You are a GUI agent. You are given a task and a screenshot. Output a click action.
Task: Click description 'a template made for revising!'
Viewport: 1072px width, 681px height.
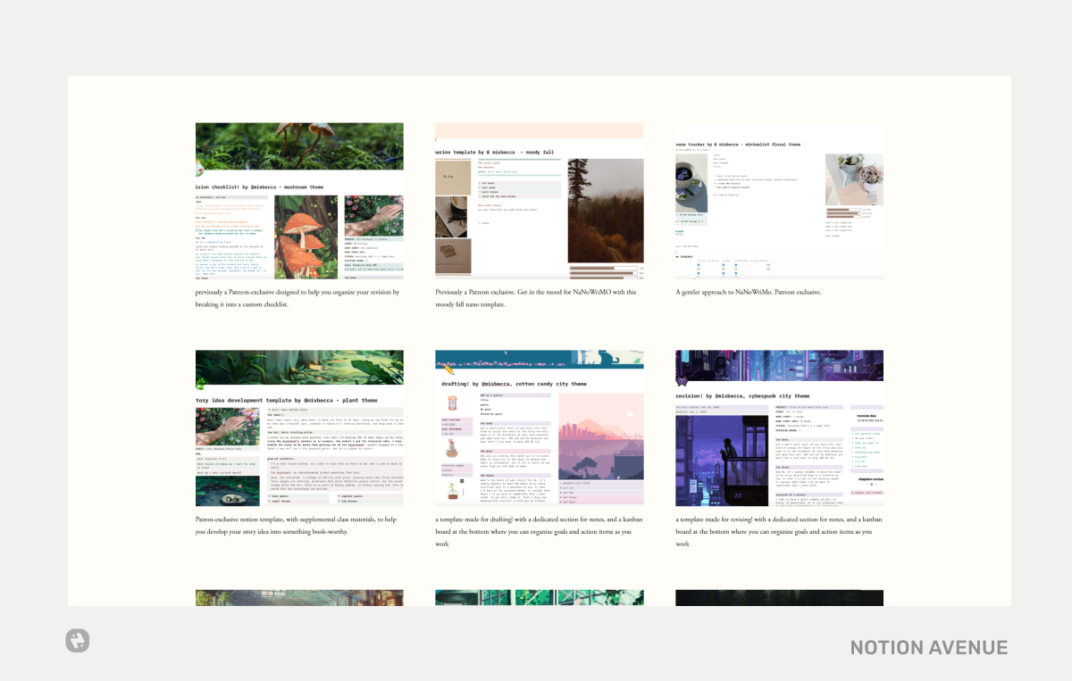point(779,531)
